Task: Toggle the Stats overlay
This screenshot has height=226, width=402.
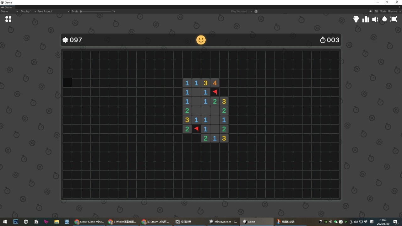Action: point(383,11)
